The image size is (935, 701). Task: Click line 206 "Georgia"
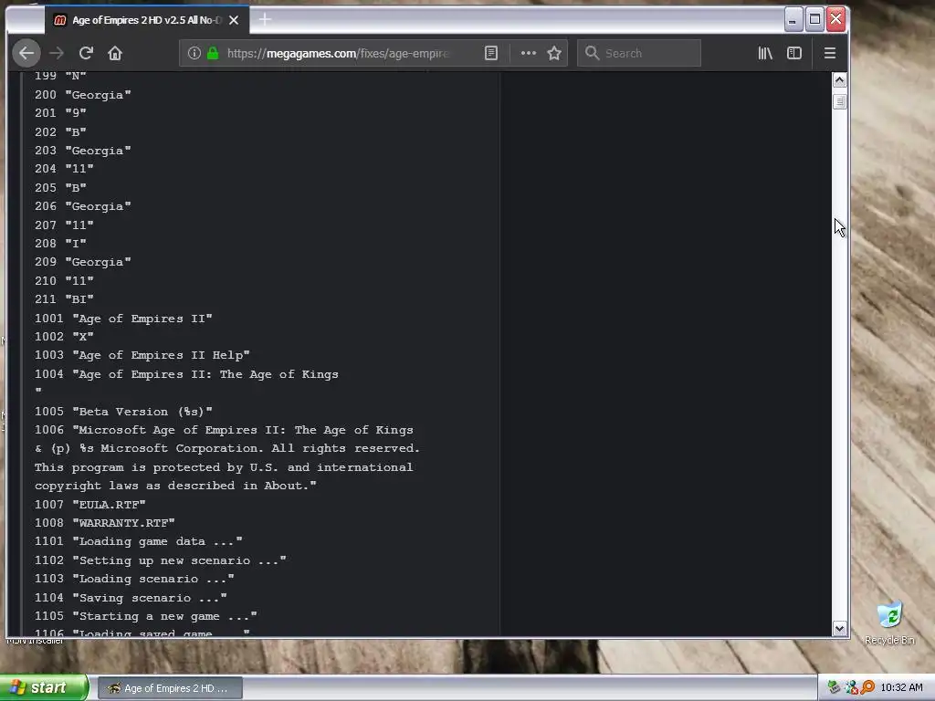[x=83, y=206]
